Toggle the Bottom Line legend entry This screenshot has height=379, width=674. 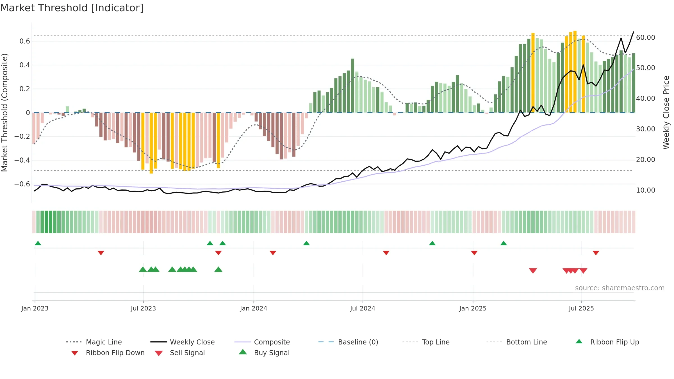pyautogui.click(x=517, y=342)
